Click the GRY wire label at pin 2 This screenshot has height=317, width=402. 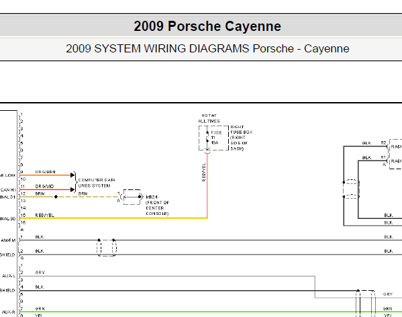[40, 273]
